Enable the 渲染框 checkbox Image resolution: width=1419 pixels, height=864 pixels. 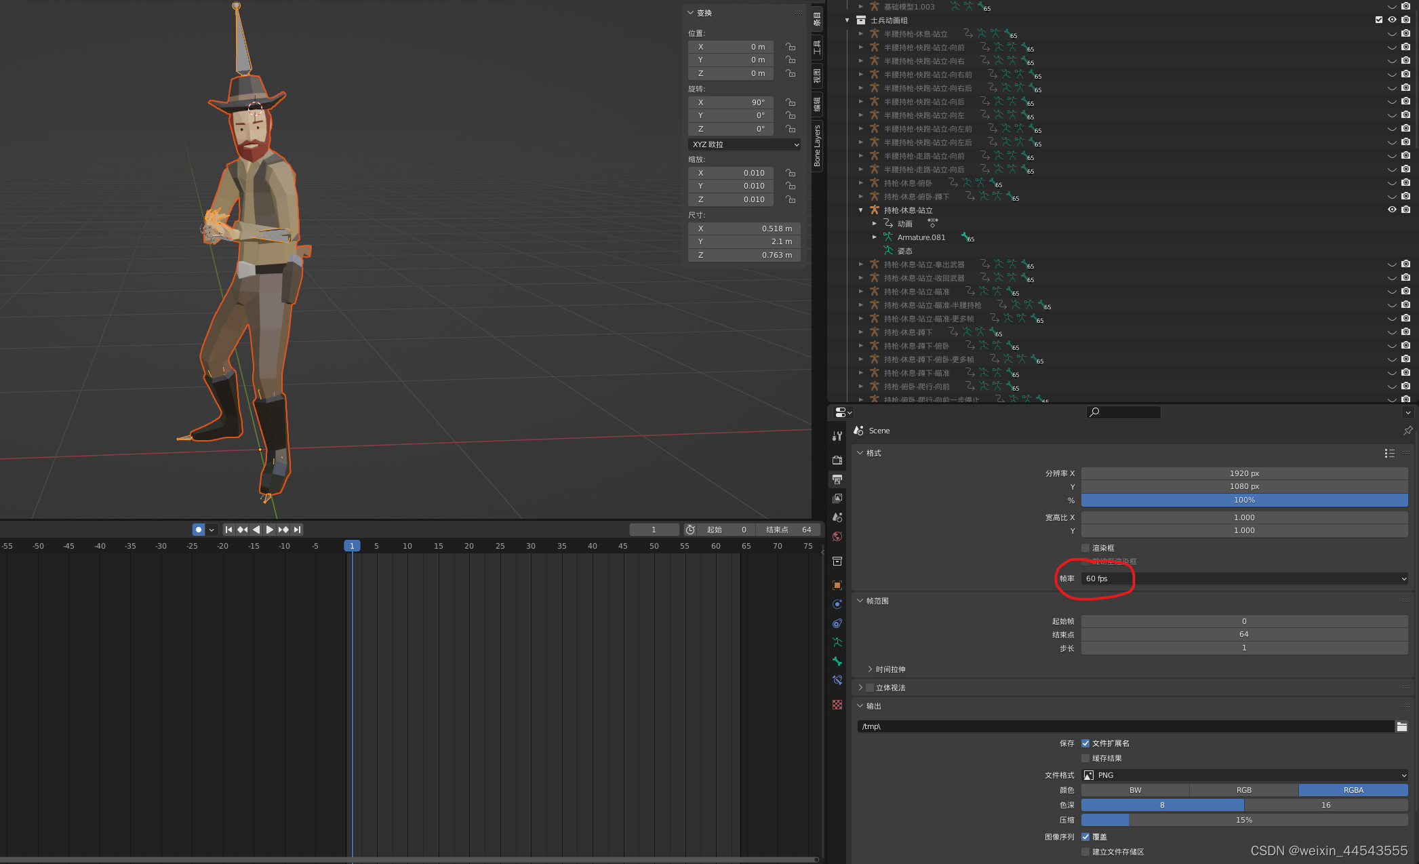pyautogui.click(x=1085, y=548)
